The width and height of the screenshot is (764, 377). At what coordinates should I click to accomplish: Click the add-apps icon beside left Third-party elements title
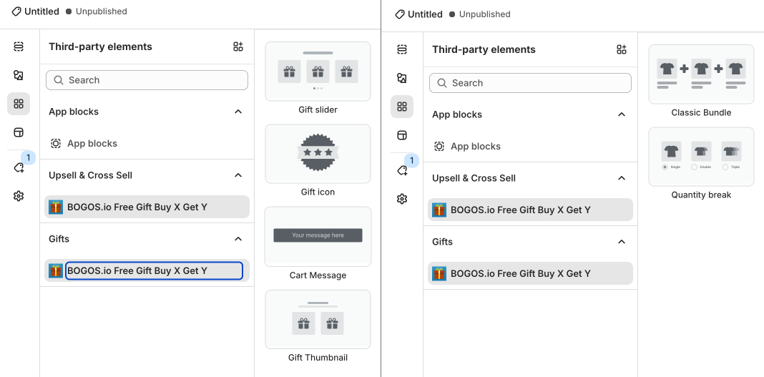[237, 46]
